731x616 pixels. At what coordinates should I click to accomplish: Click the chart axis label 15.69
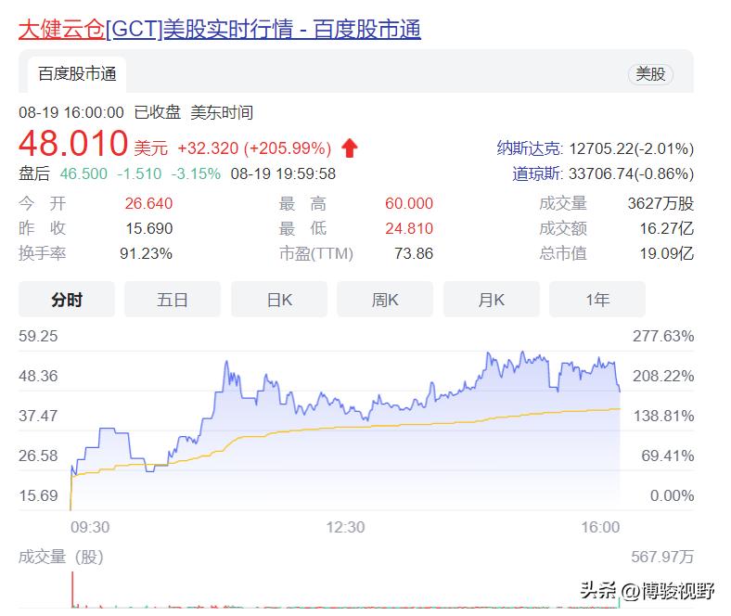click(38, 495)
